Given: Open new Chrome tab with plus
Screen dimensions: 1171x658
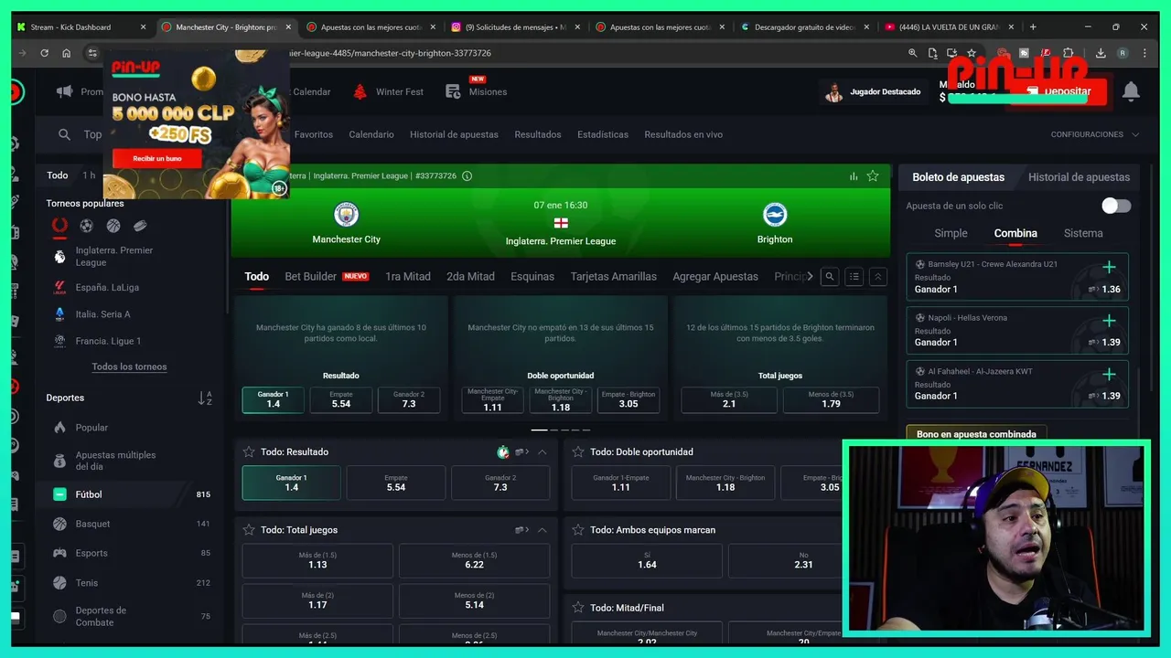Looking at the screenshot, I should [x=1033, y=27].
